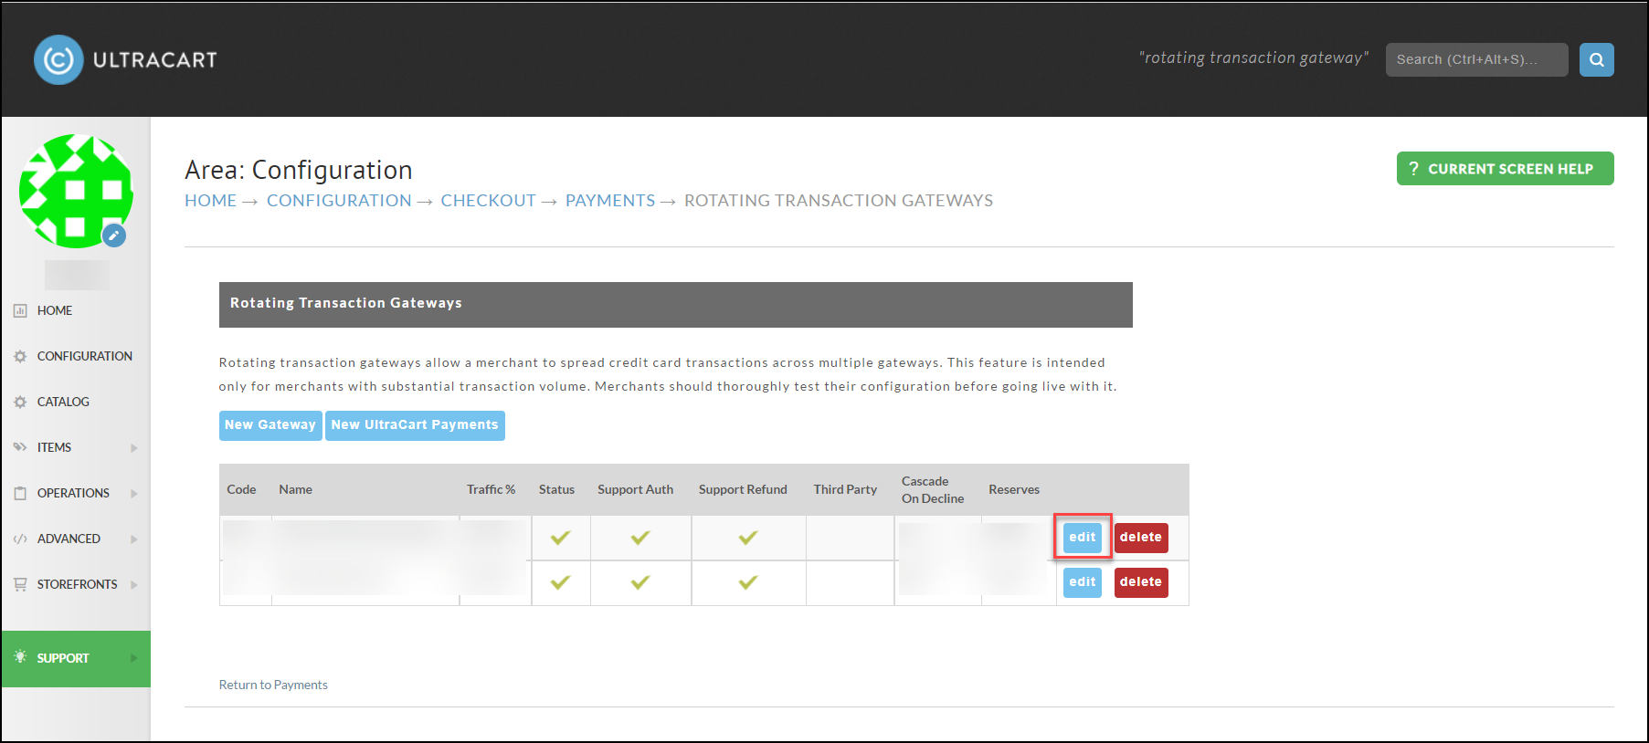Viewport: 1649px width, 743px height.
Task: Click the Support lightbulb icon
Action: point(20,657)
